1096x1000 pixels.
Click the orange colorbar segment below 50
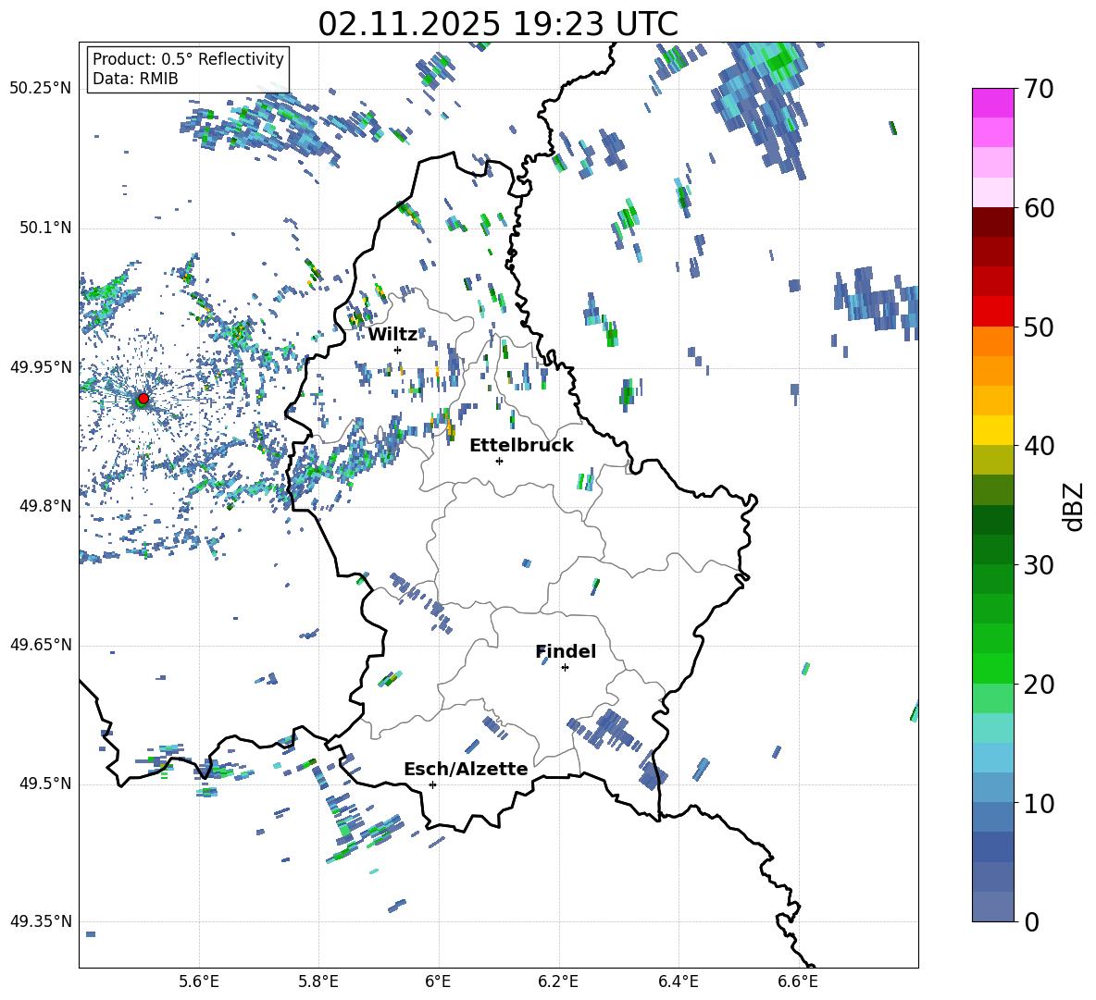[993, 340]
